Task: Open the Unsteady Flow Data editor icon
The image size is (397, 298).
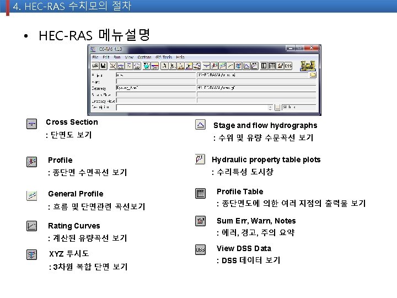Action: [x=137, y=66]
